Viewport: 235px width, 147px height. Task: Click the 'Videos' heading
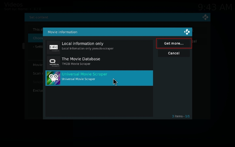coord(14,4)
